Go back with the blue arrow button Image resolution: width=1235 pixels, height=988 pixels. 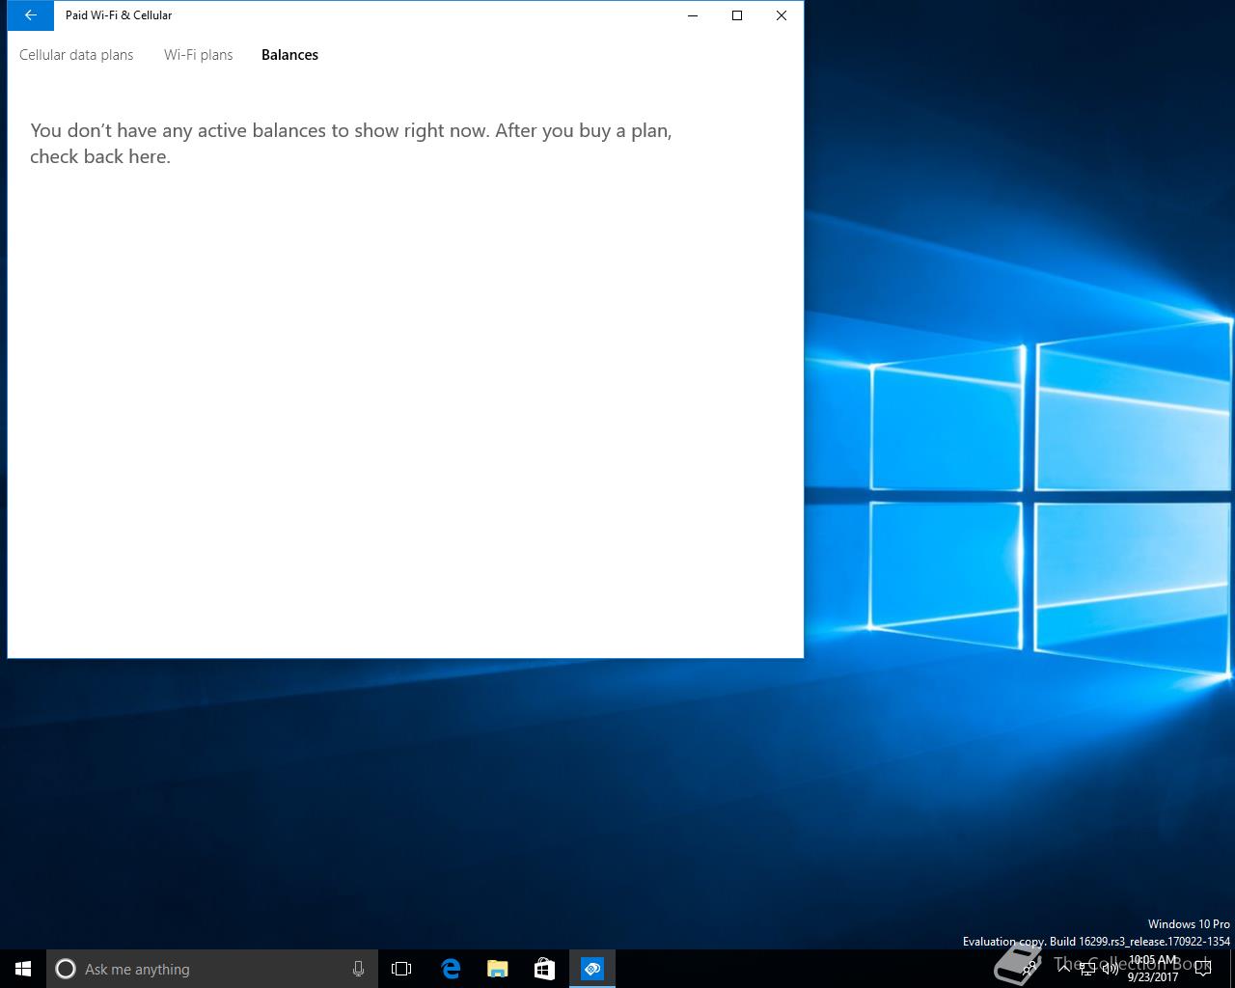click(x=30, y=15)
